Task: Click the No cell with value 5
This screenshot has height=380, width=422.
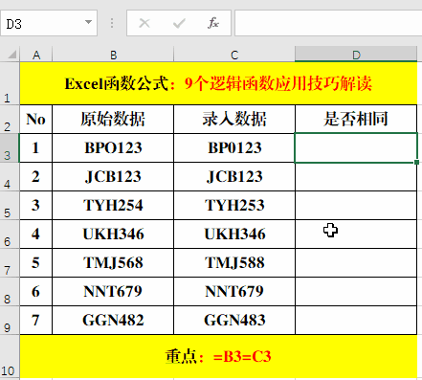Action: click(36, 262)
